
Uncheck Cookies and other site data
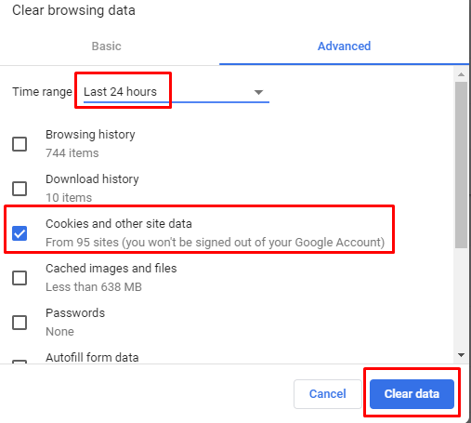point(20,233)
